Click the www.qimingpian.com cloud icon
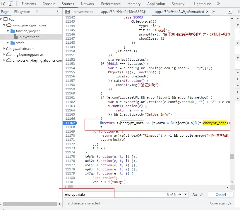The image size is (240, 210). (9, 25)
